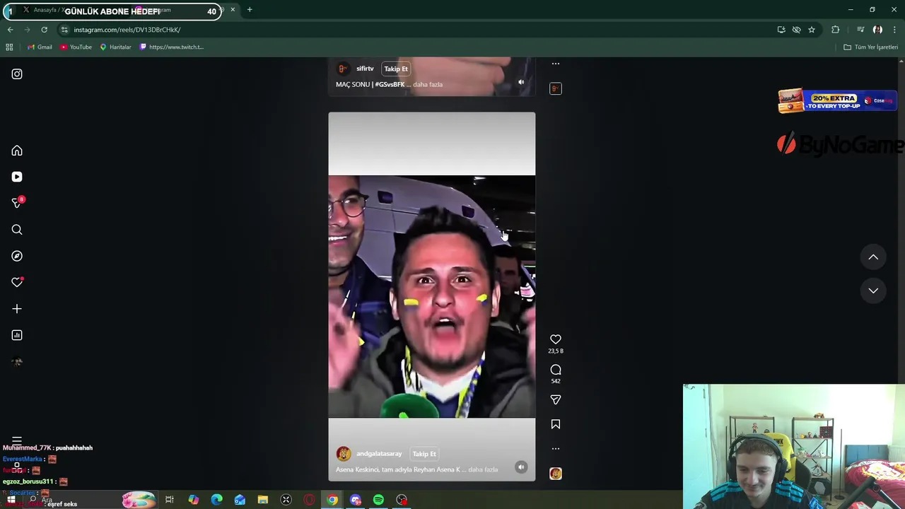This screenshot has width=905, height=509.
Task: Click andgalatasaray profile picture
Action: (x=344, y=454)
